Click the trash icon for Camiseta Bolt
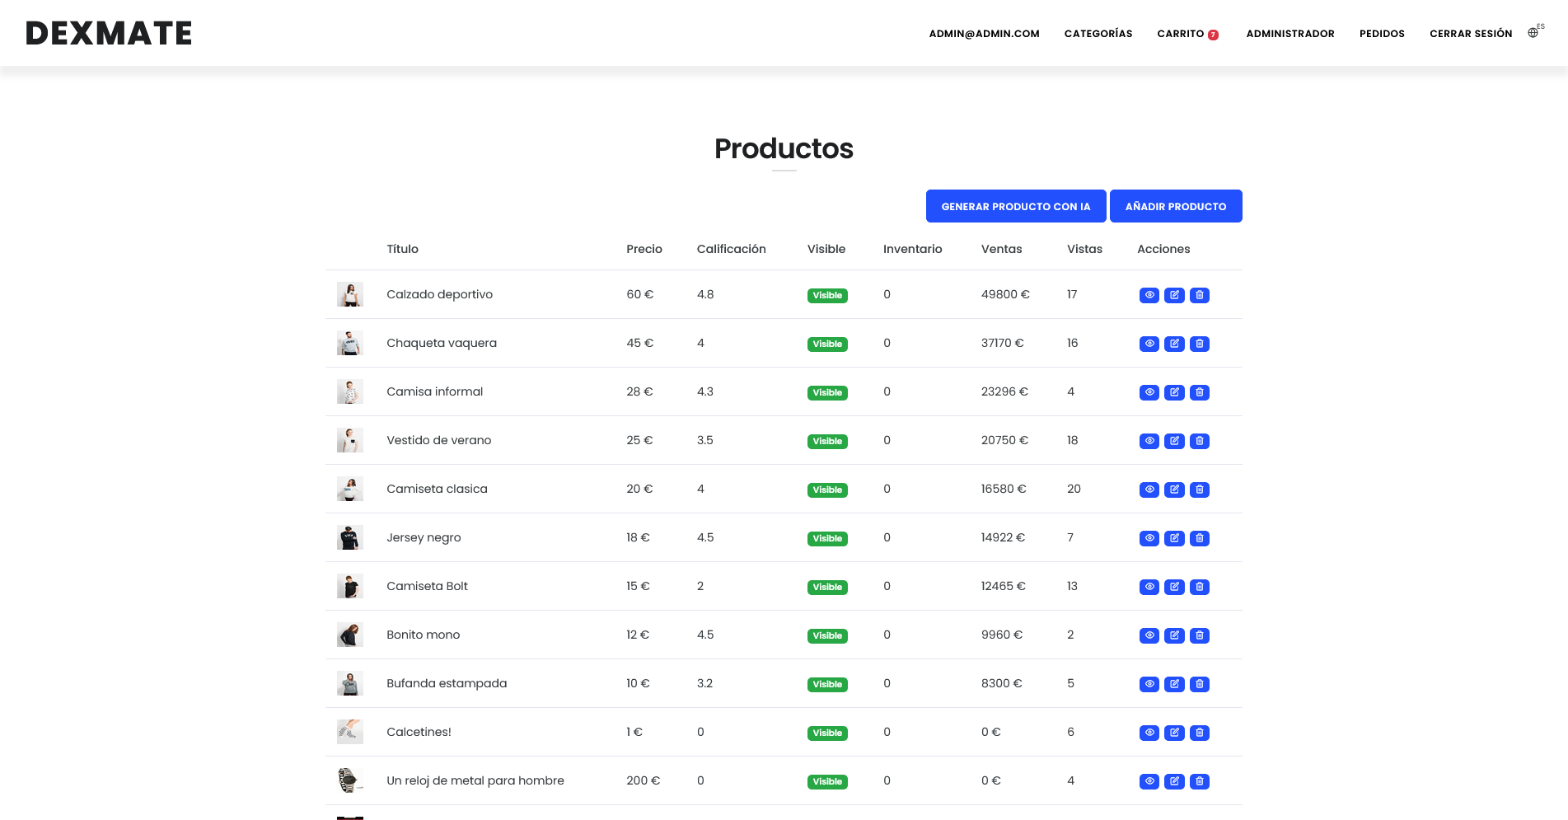Viewport: 1568px width, 820px height. tap(1200, 587)
